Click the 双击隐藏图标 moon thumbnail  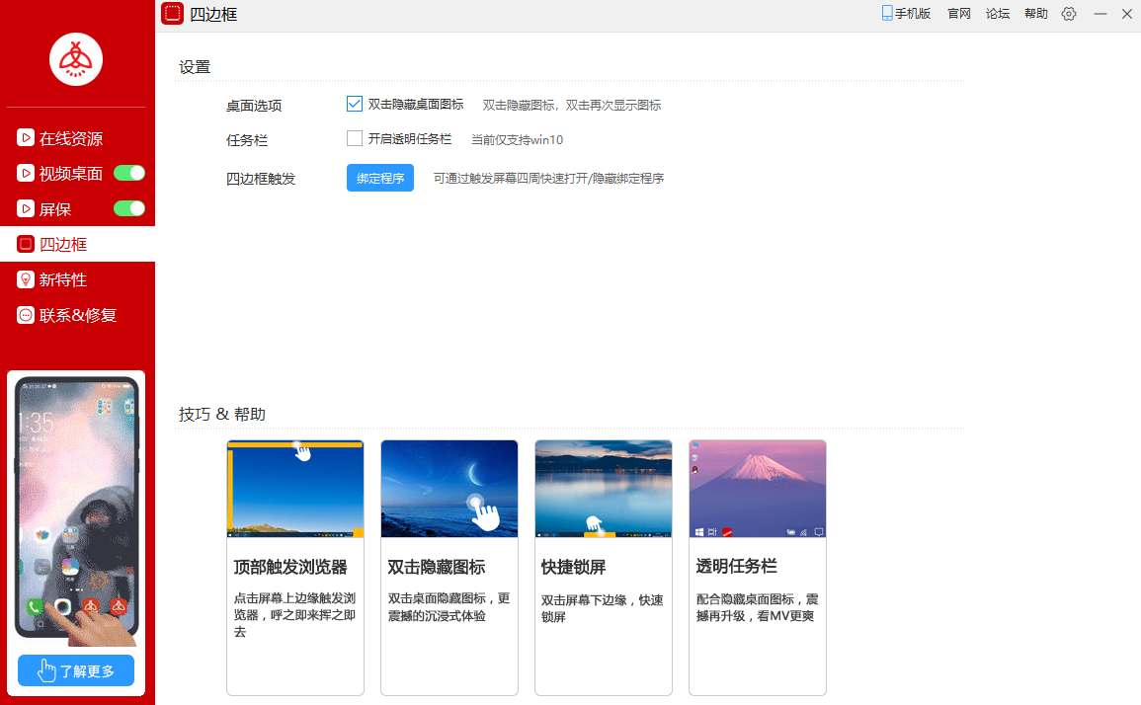point(448,489)
